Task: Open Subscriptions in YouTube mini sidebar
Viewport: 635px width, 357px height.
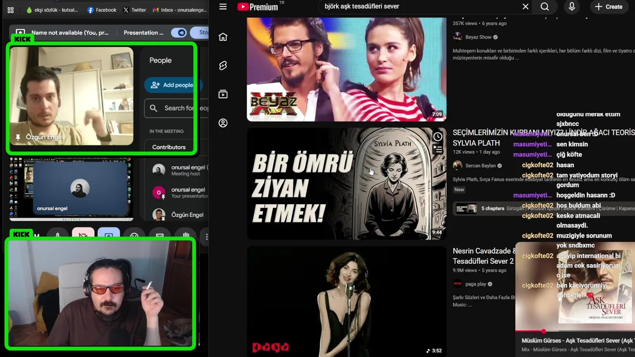Action: coord(223,94)
